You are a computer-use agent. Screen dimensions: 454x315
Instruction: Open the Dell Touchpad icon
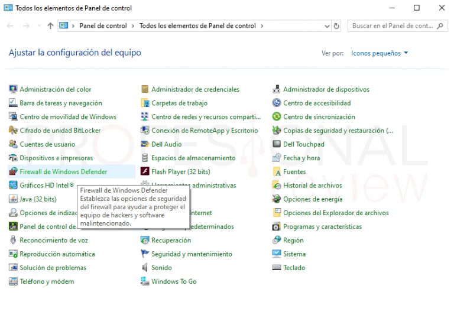277,144
